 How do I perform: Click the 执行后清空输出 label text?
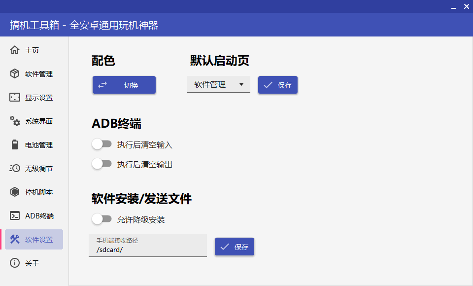pos(145,165)
